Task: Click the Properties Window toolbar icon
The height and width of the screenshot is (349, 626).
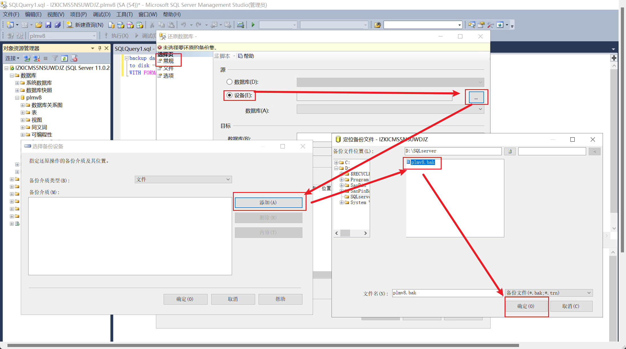Action: [x=481, y=25]
